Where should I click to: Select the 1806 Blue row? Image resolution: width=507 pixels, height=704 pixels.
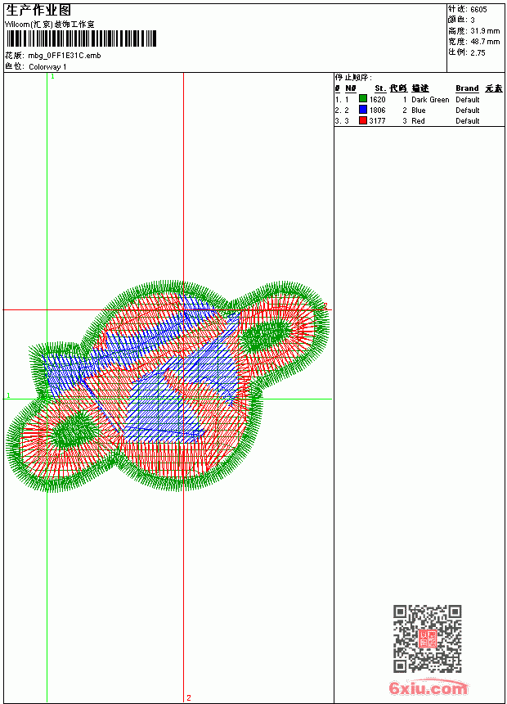(x=419, y=110)
